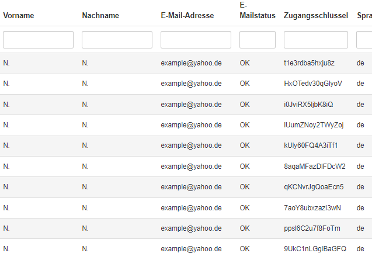Viewport: 372px width, 267px height.
Task: Select row with key t1e3rdba5hxju8z
Action: point(309,63)
